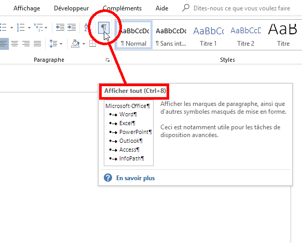Open the shading color dropdown arrow
The image size is (302, 243).
pos(84,44)
